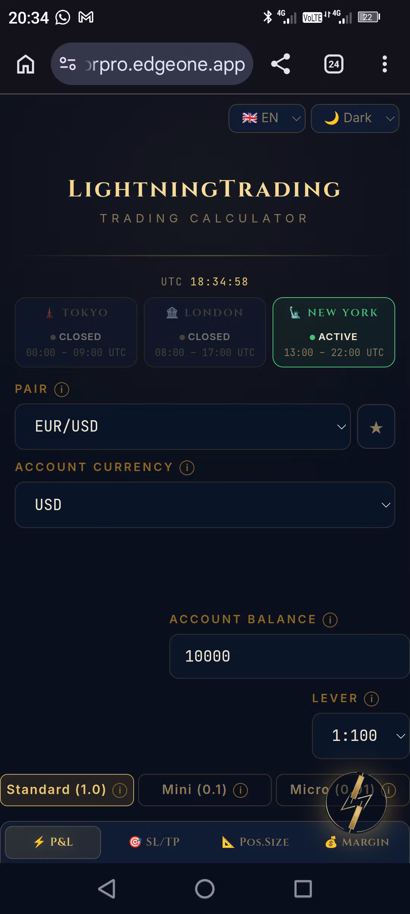Open the browser three-dot overflow menu
Screen dimensions: 410x914
[385, 64]
